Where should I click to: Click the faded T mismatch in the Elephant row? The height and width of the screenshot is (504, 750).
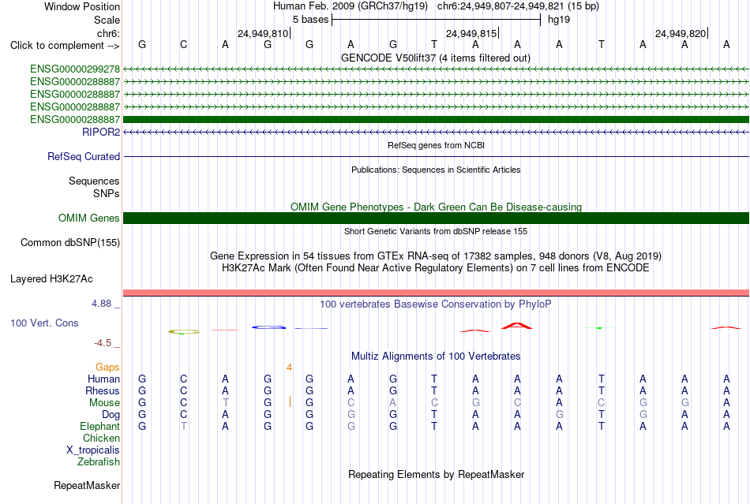[184, 427]
